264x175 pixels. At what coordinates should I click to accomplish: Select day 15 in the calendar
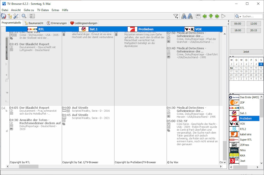[256, 68]
